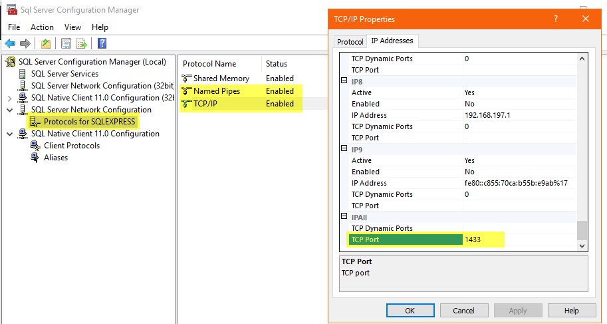Click scrollbar up arrow in properties list
The image size is (607, 324).
582,59
